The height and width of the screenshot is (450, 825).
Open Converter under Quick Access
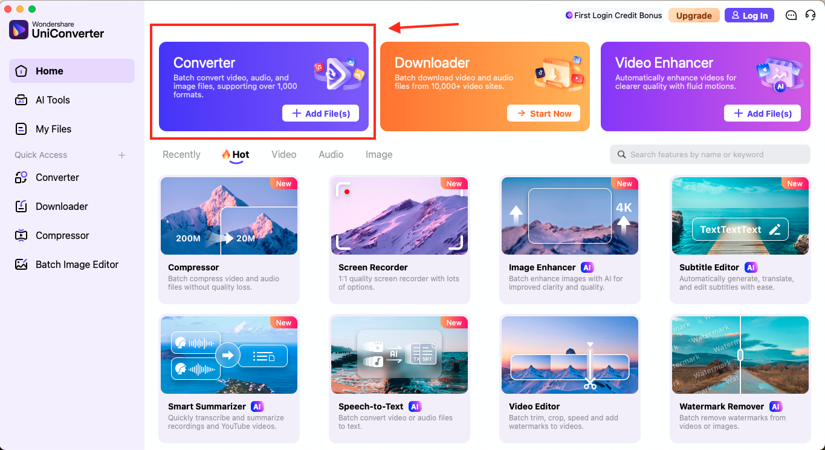tap(58, 177)
